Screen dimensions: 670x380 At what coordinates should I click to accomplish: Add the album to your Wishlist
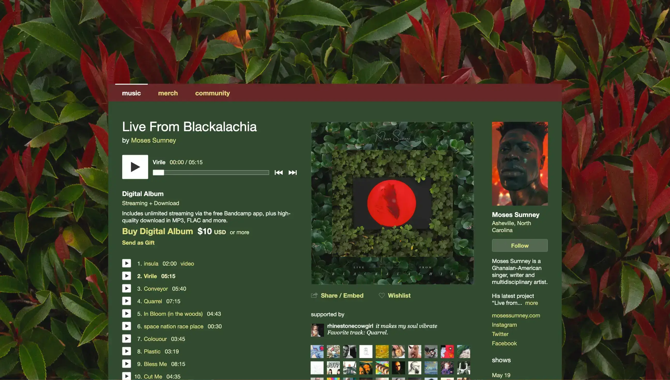click(x=399, y=296)
